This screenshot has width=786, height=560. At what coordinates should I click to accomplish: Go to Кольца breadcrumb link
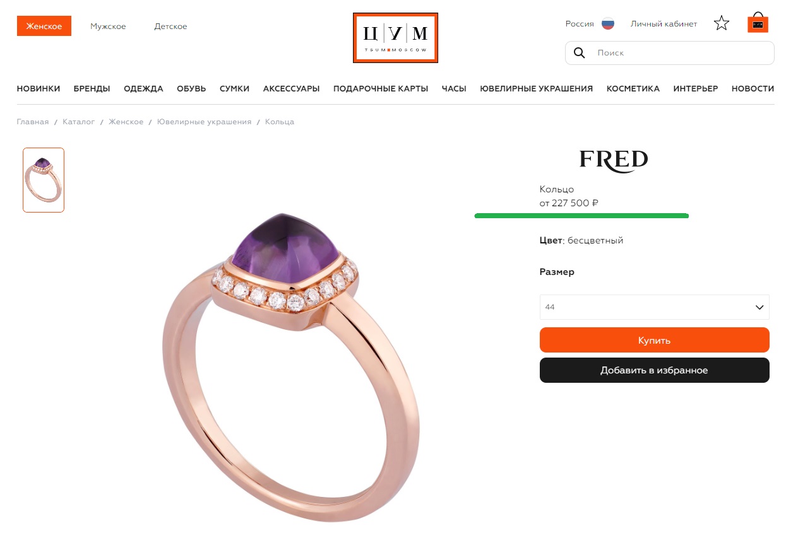(x=280, y=122)
